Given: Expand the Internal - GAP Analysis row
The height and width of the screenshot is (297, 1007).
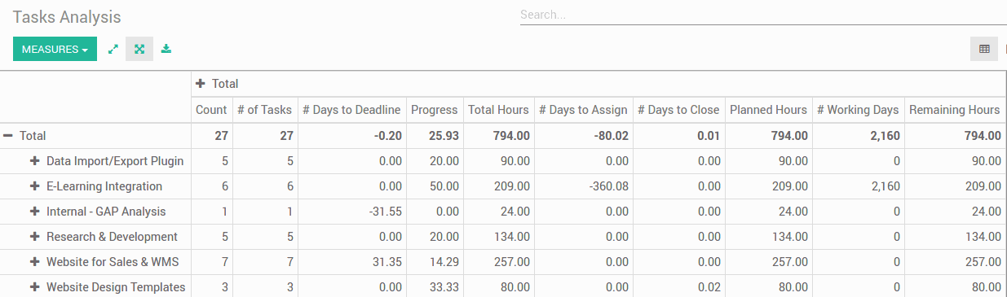Looking at the screenshot, I should (34, 212).
